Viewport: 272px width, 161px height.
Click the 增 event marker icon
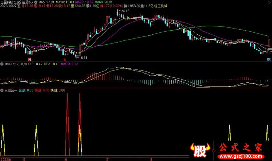point(30,60)
